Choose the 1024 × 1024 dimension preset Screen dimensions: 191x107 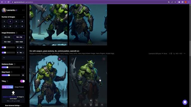pyautogui.click(x=19, y=42)
